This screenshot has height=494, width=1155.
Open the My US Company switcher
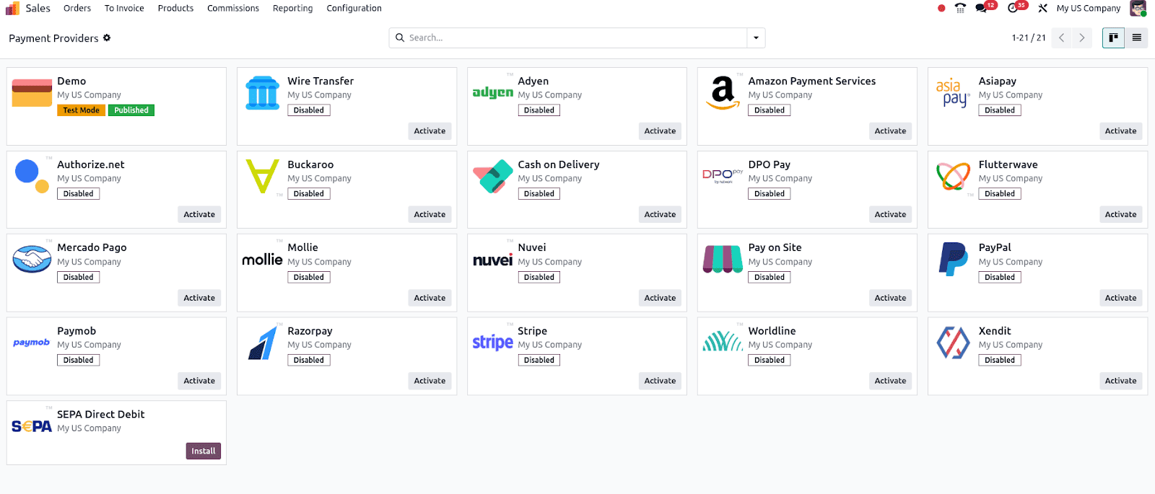point(1088,9)
